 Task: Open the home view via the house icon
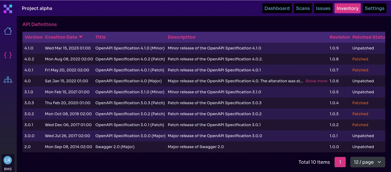[8, 31]
